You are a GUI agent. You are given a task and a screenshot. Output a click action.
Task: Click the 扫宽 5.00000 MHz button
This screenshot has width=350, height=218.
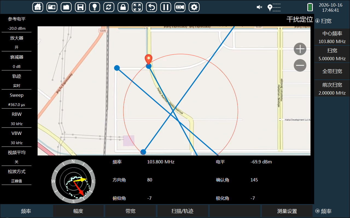(332, 54)
